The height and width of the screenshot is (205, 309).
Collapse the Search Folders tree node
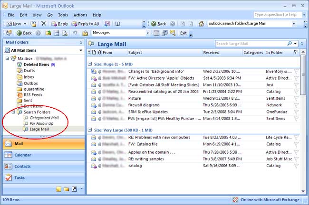coord(13,112)
